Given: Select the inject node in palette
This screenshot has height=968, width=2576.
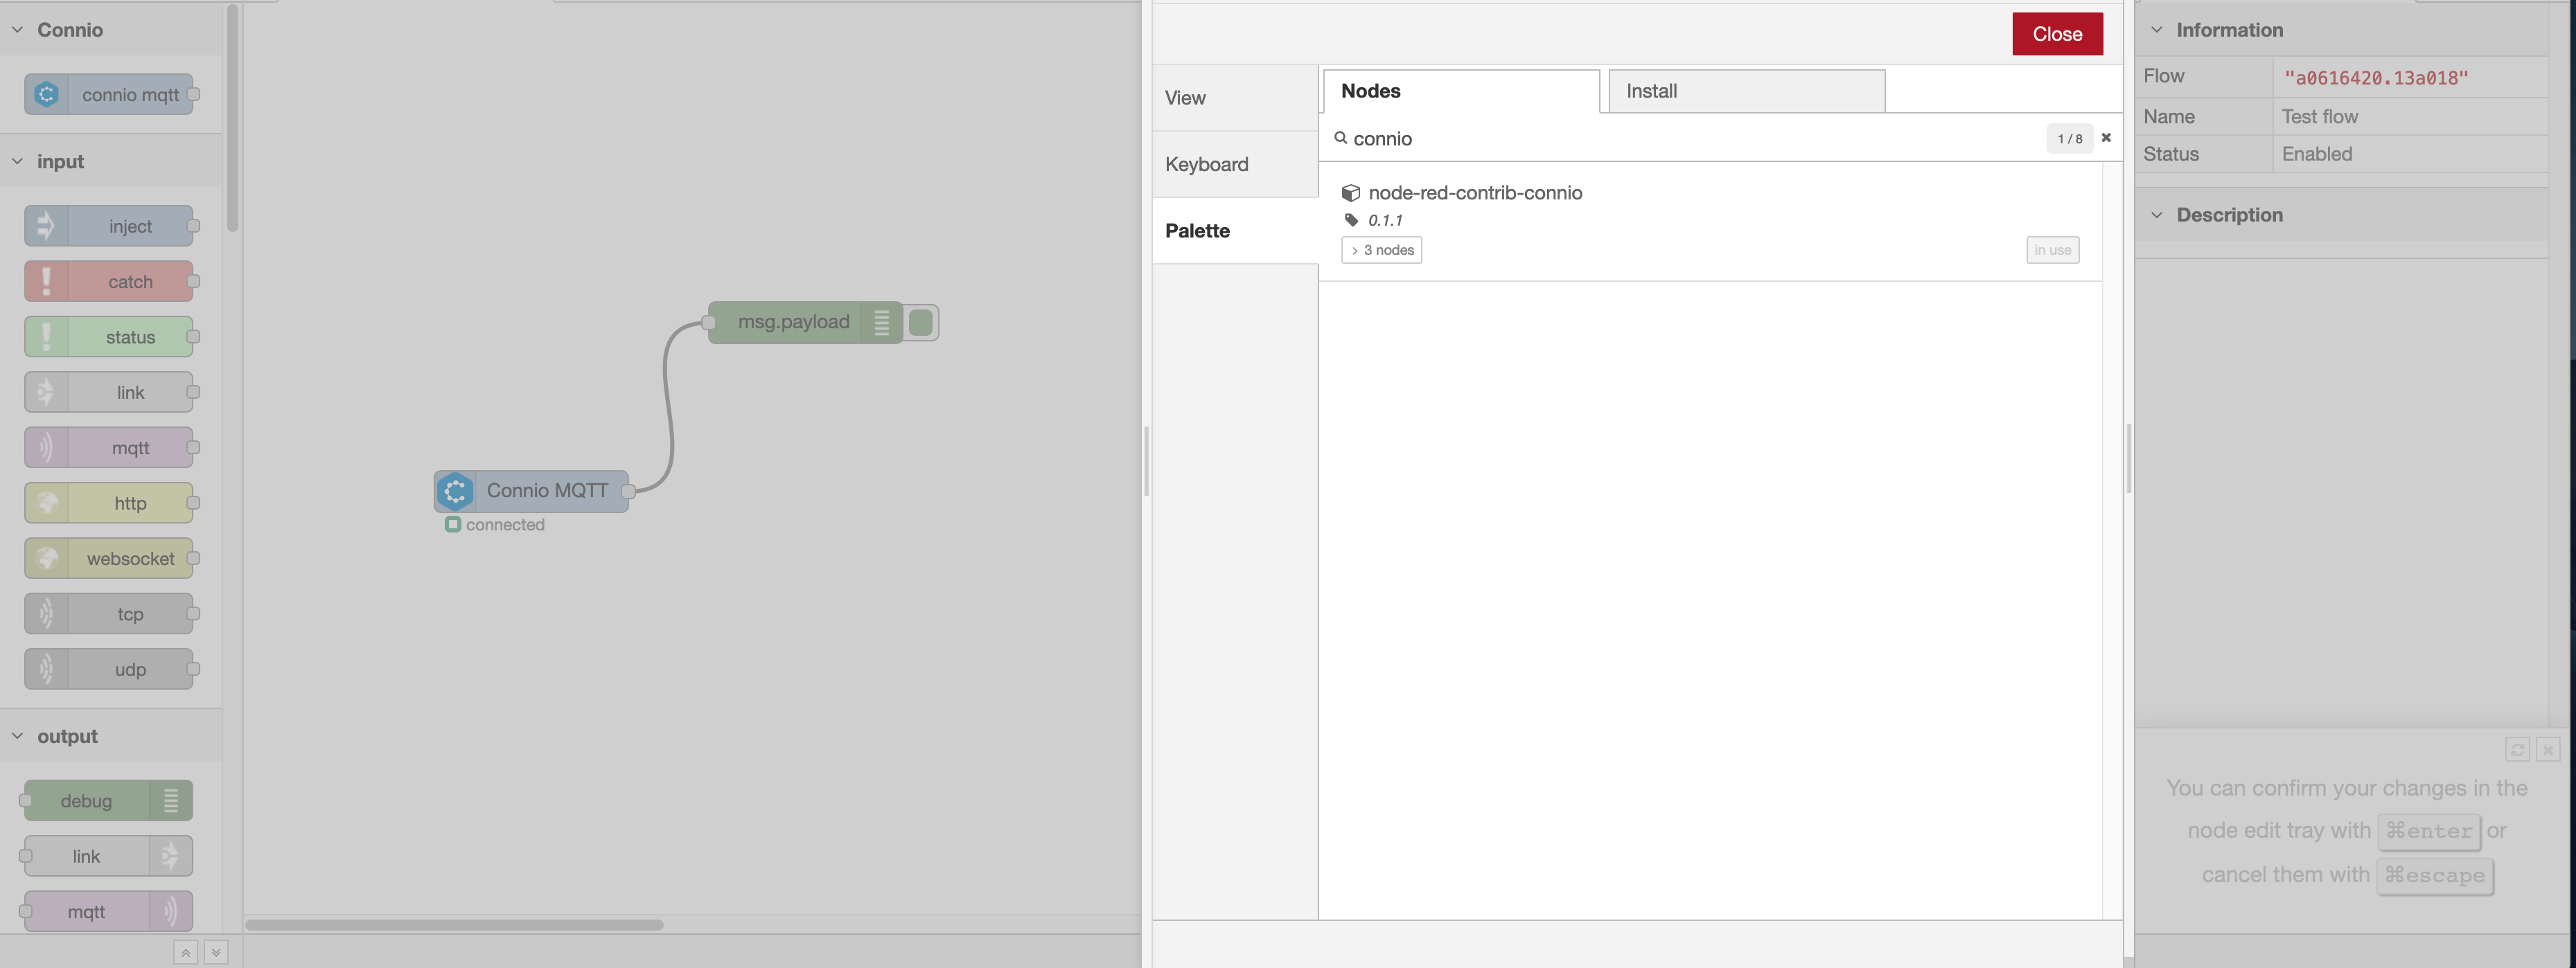Looking at the screenshot, I should coord(109,226).
